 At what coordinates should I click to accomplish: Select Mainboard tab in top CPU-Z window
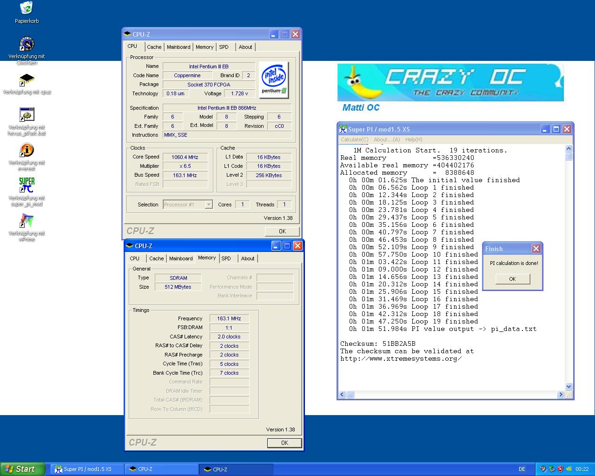click(x=178, y=47)
